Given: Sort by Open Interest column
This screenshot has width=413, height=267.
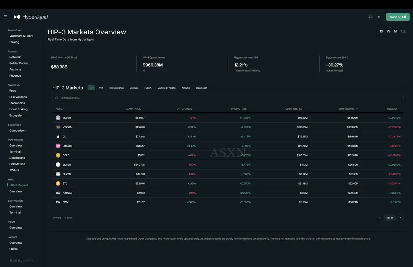Looking at the screenshot, I should (295, 109).
